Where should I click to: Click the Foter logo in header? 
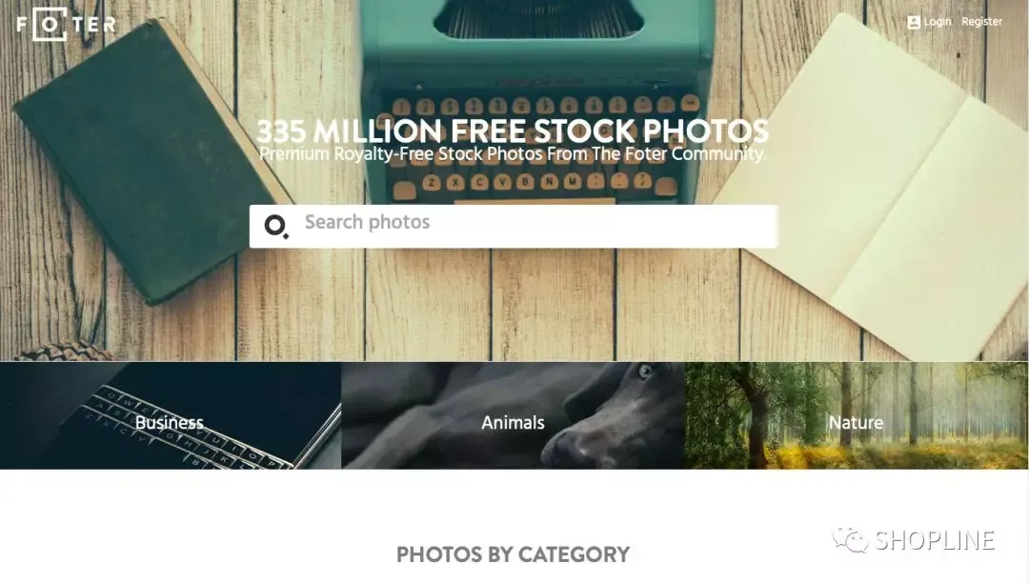click(67, 24)
